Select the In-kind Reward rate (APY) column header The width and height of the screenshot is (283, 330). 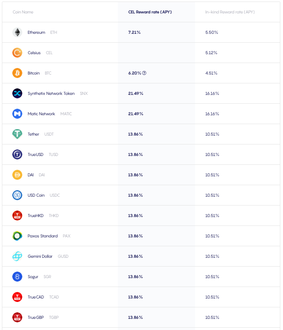[230, 12]
